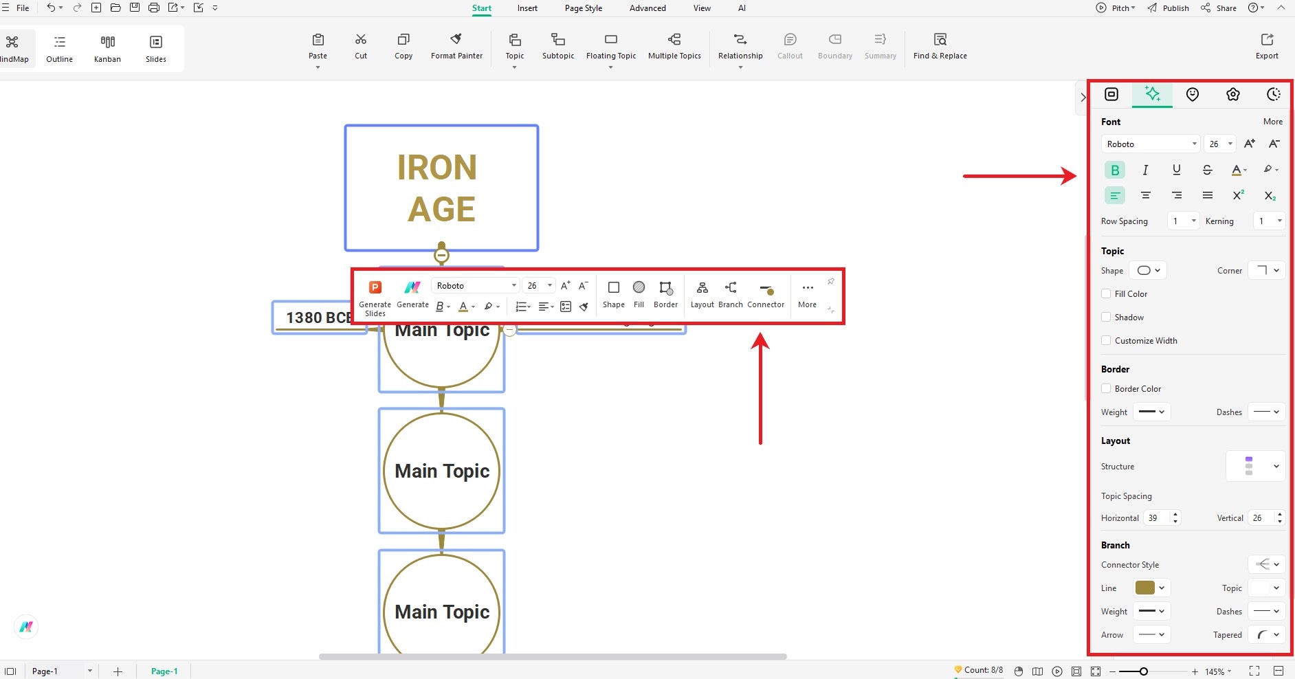Image resolution: width=1295 pixels, height=679 pixels.
Task: Switch to Slides view
Action: 156,48
